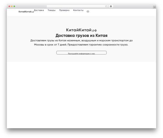Click the yellow minimize window button
The height and width of the screenshot is (138, 163).
tap(12, 6)
